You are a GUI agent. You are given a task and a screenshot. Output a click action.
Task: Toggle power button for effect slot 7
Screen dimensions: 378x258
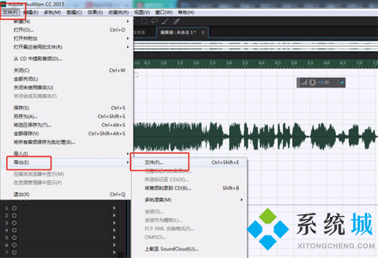pos(14,253)
